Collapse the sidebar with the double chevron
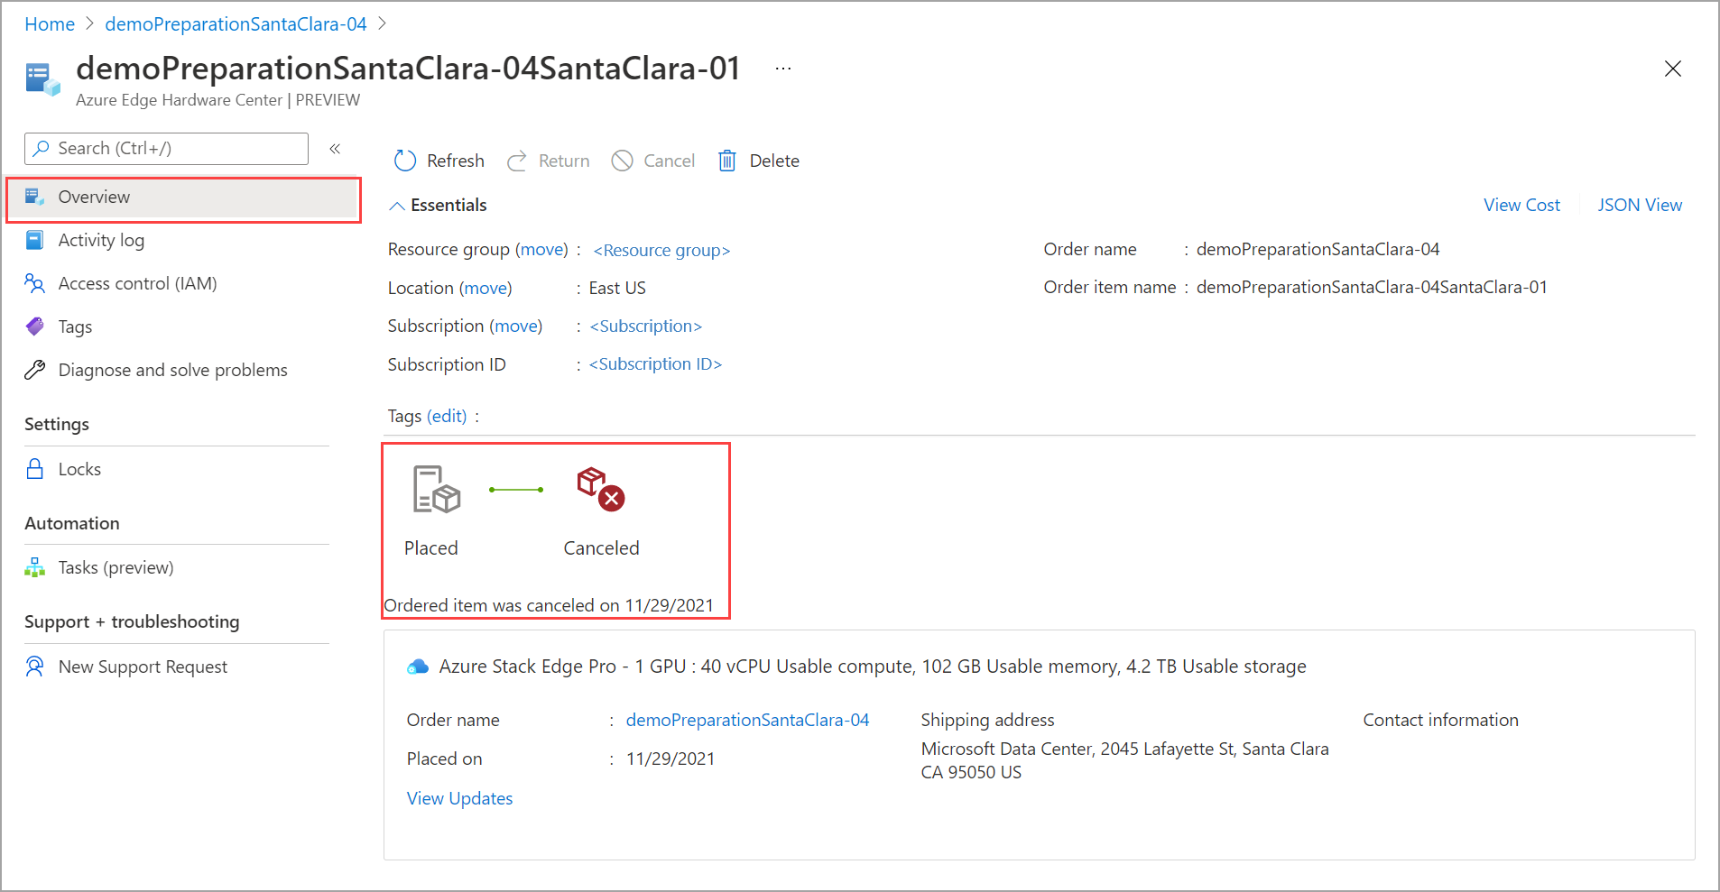 335,149
